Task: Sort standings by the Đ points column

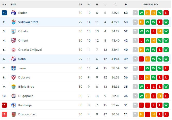Action: (x=126, y=5)
